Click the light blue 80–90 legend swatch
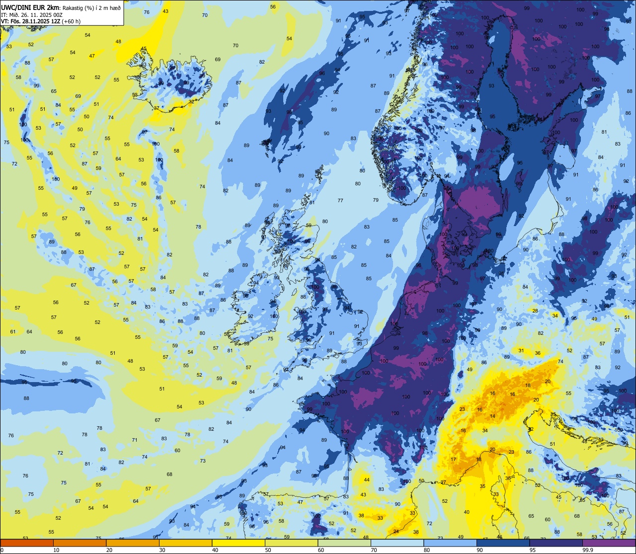This screenshot has width=636, height=554. (x=450, y=543)
